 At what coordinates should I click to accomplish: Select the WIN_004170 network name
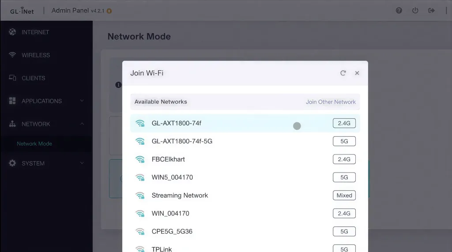point(170,213)
